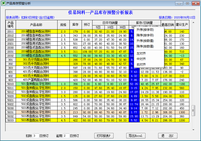Select the 402肉大鸭配合饲料 name cell
The width and height of the screenshot is (201, 141).
36,76
